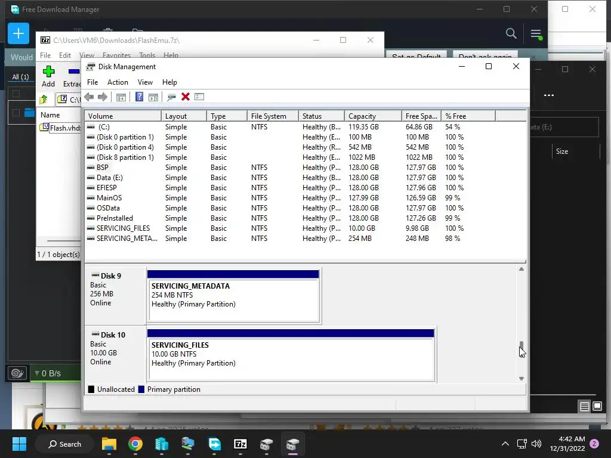Screen dimensions: 611x458
Task: Open Windows Start menu
Action: (x=19, y=444)
